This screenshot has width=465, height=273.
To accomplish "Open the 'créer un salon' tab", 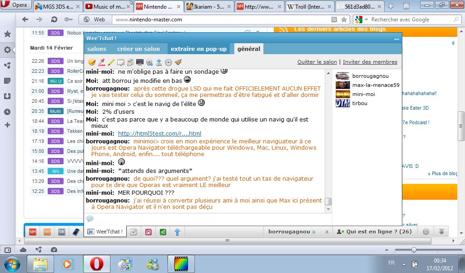I will 139,49.
